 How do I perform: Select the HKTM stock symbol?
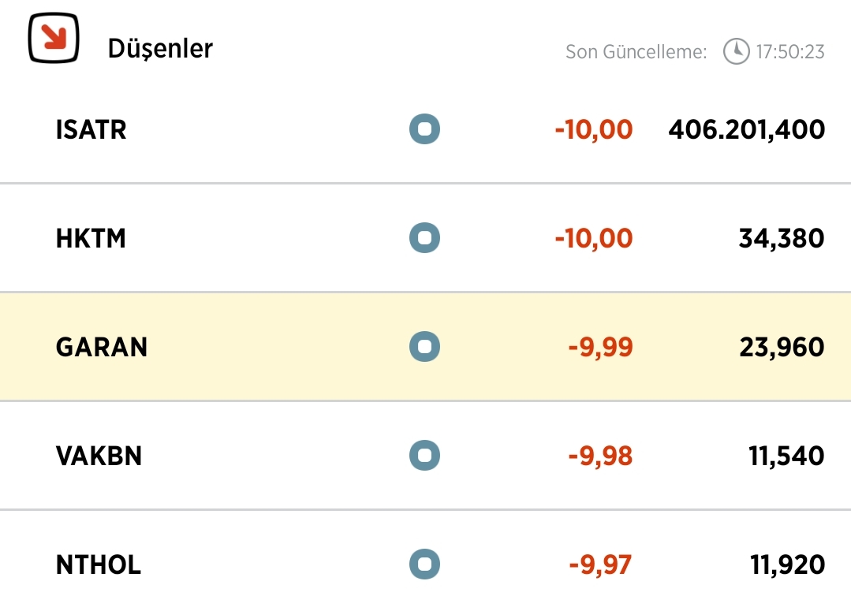coord(91,239)
